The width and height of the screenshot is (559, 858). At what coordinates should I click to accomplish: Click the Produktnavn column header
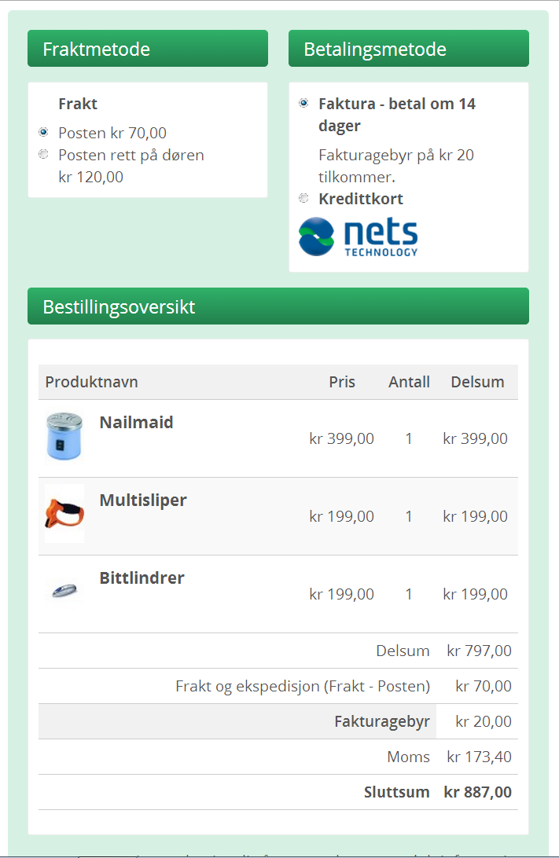pos(91,382)
